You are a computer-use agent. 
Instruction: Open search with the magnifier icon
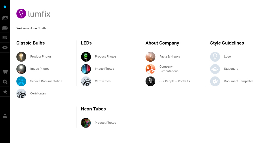[5, 82]
